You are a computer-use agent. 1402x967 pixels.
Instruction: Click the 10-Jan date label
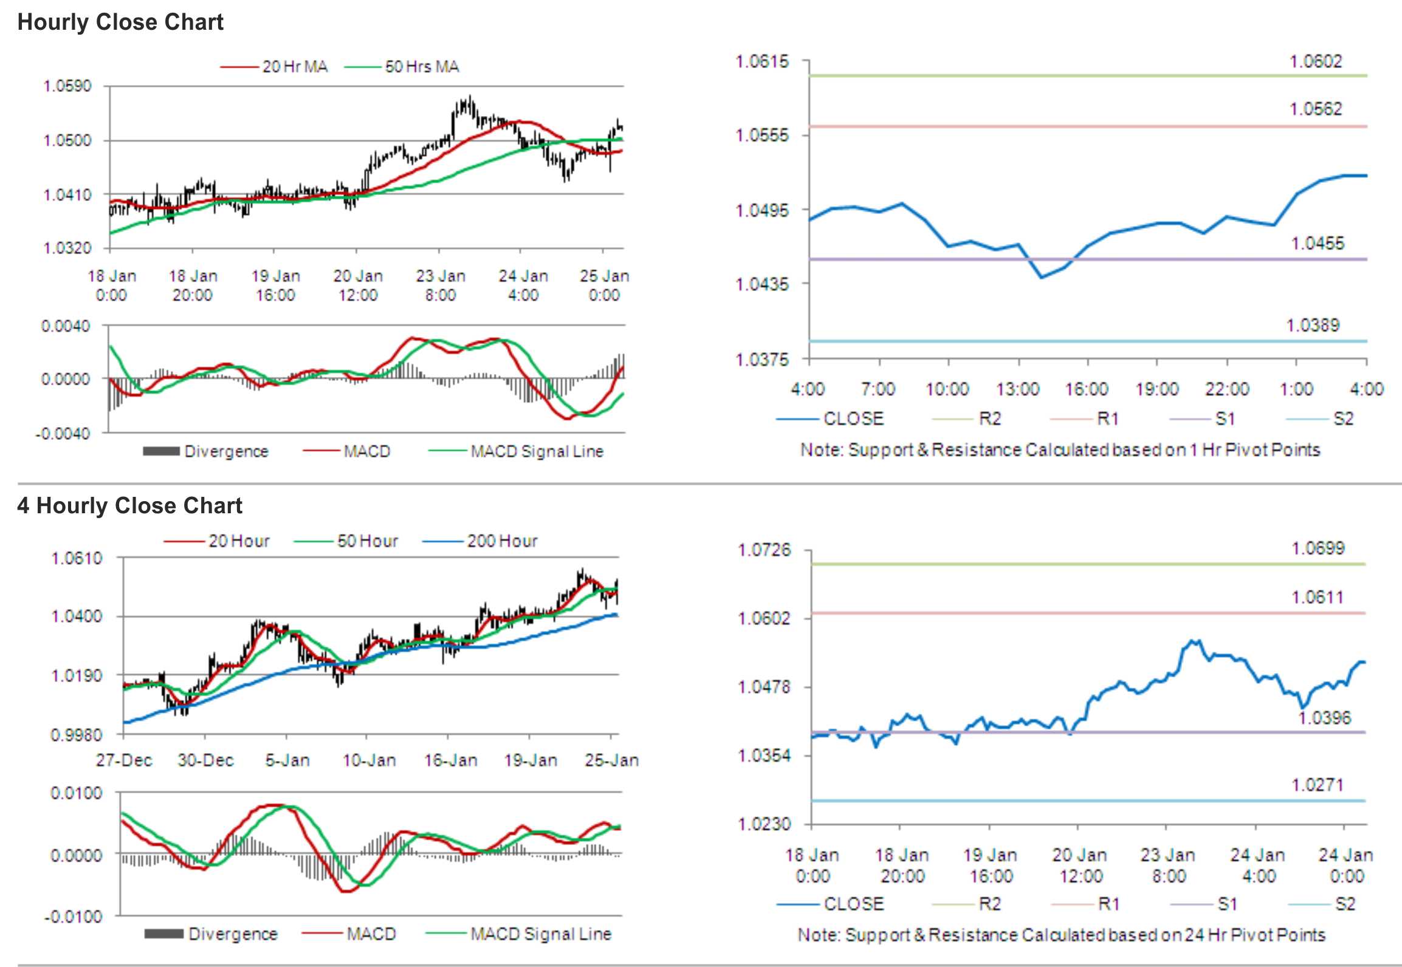pos(369,760)
